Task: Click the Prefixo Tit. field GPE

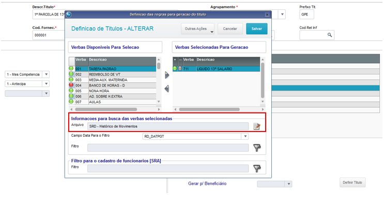Action: [306, 14]
